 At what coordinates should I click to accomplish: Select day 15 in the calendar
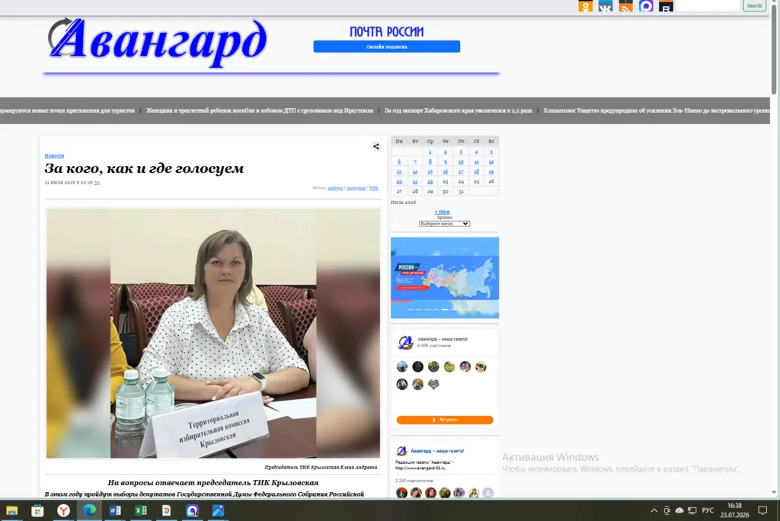(430, 171)
